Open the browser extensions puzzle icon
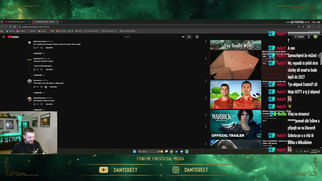322x181 pixels. click(309, 27)
